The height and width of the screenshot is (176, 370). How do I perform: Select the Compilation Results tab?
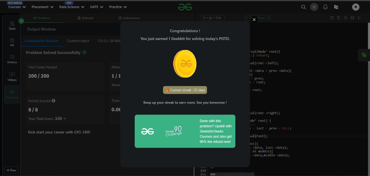point(41,41)
